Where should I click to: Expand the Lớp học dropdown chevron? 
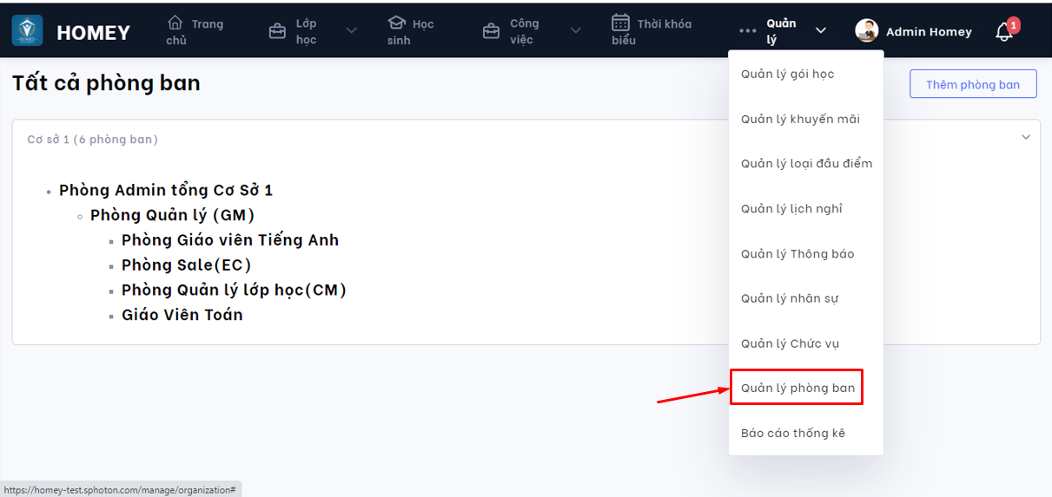coord(351,31)
